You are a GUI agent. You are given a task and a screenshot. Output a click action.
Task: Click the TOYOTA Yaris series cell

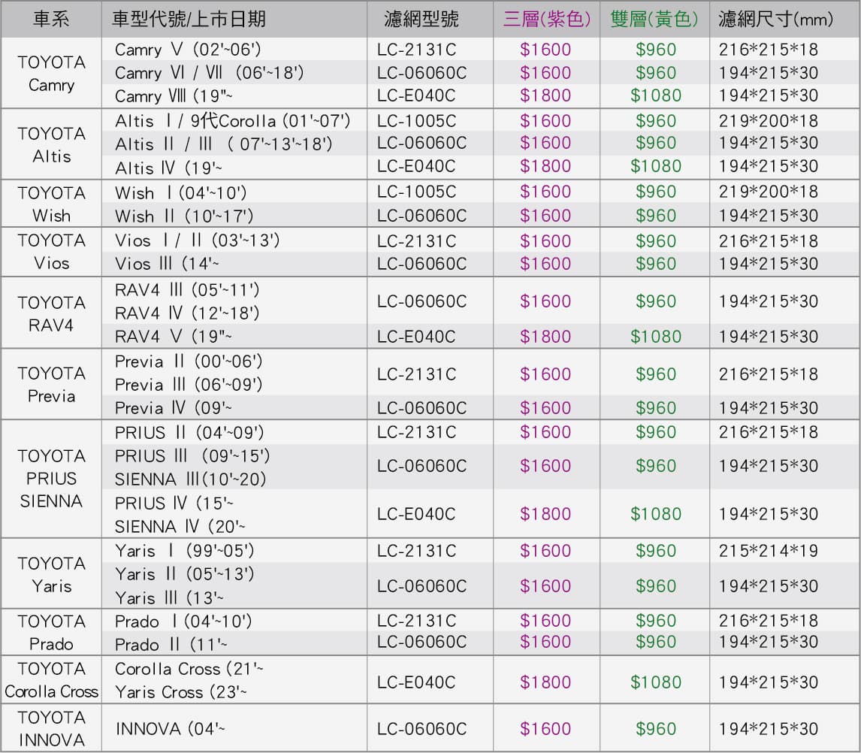(51, 575)
